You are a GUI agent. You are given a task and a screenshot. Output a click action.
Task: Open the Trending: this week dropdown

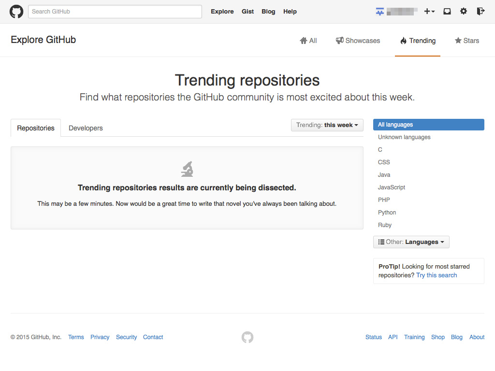pyautogui.click(x=327, y=125)
